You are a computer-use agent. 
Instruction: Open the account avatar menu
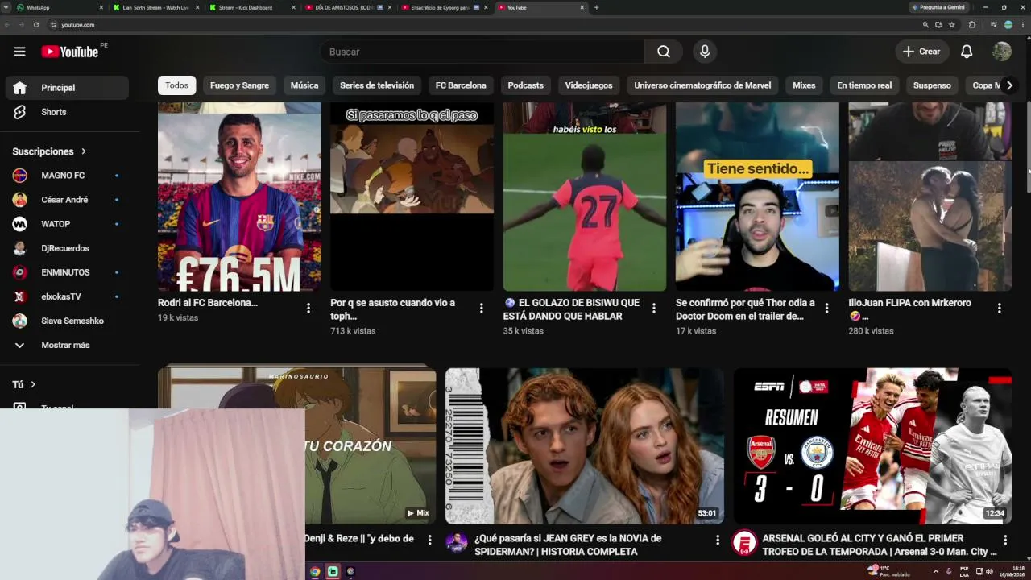point(1002,52)
